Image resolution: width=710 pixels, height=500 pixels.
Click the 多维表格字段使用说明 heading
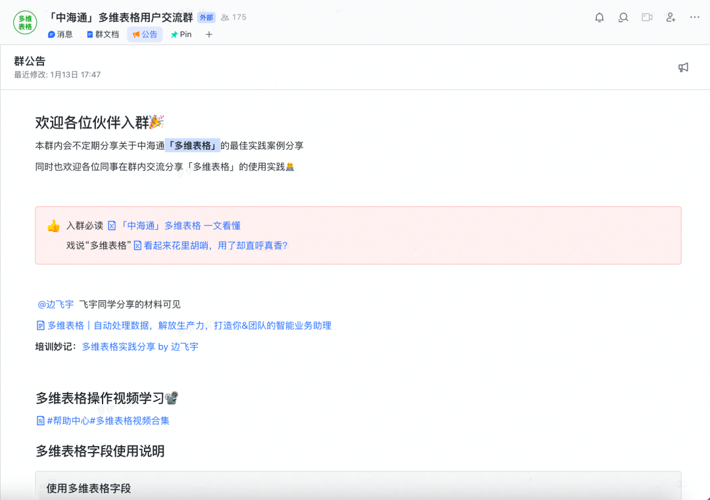[100, 451]
